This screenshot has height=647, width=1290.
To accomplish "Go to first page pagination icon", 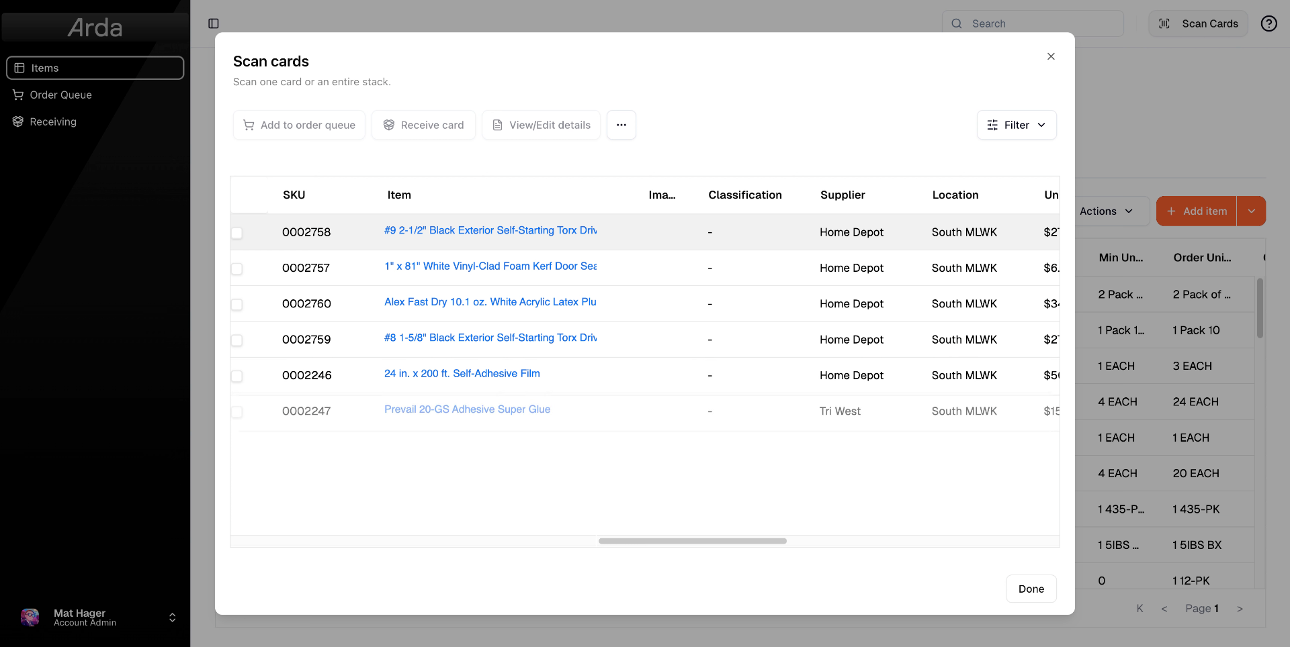I will [1139, 608].
